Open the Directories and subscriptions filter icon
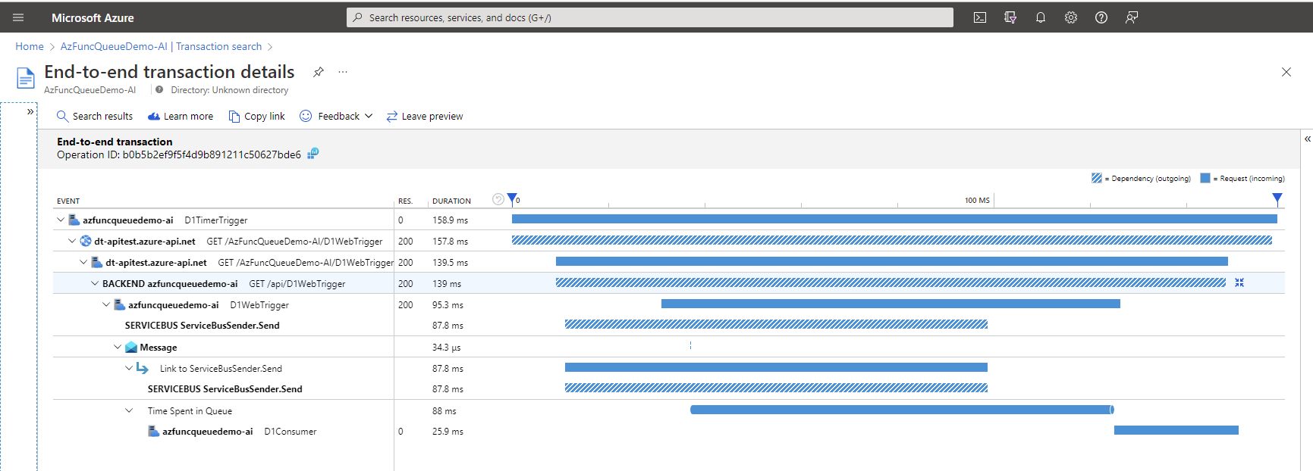 1010,17
